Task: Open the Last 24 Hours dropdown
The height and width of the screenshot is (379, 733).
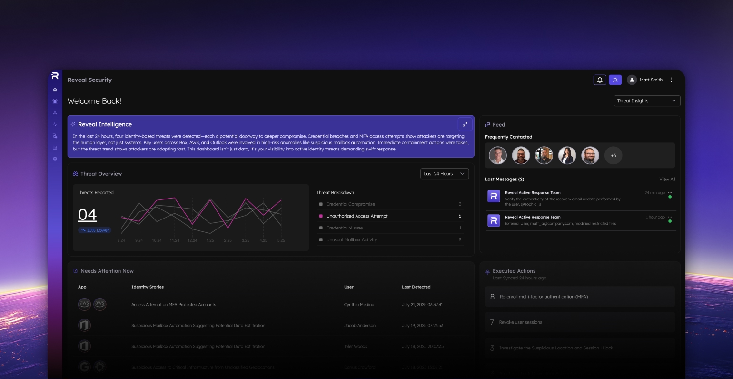Action: tap(444, 174)
